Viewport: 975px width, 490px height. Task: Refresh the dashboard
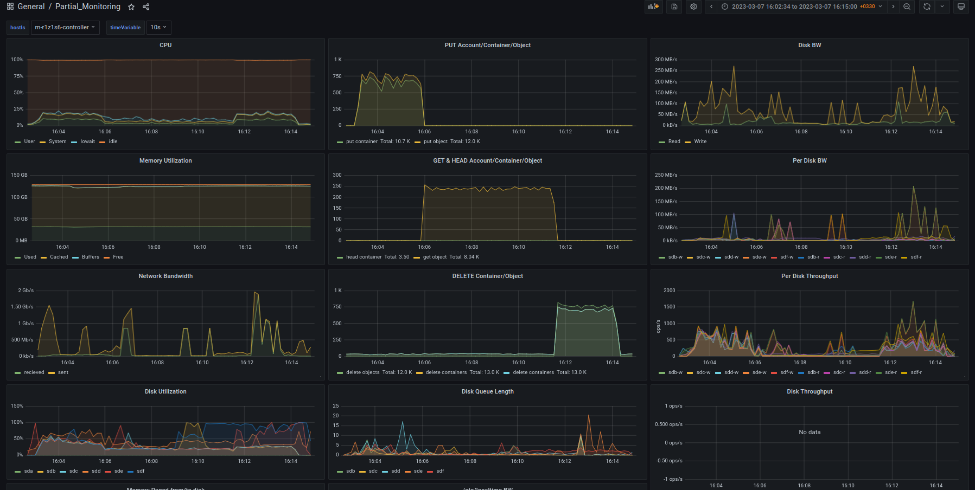click(x=927, y=7)
